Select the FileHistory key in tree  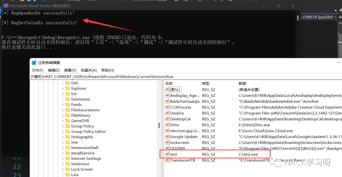click(81, 115)
